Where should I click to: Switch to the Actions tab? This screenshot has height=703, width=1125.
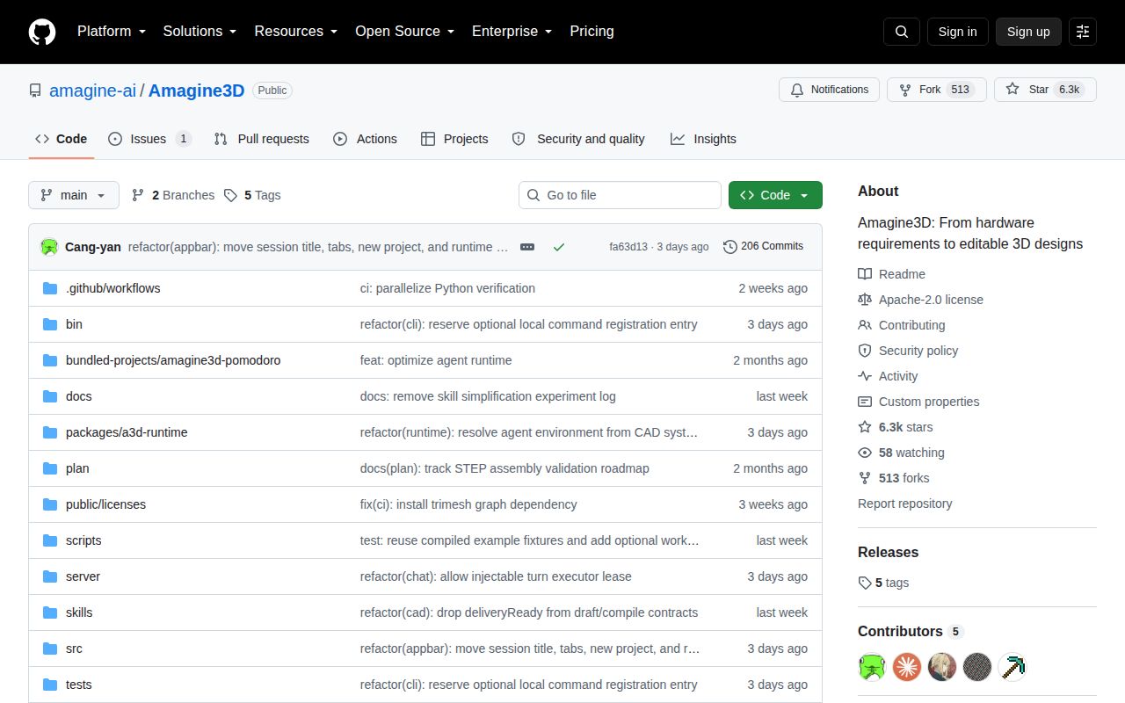[x=365, y=139]
